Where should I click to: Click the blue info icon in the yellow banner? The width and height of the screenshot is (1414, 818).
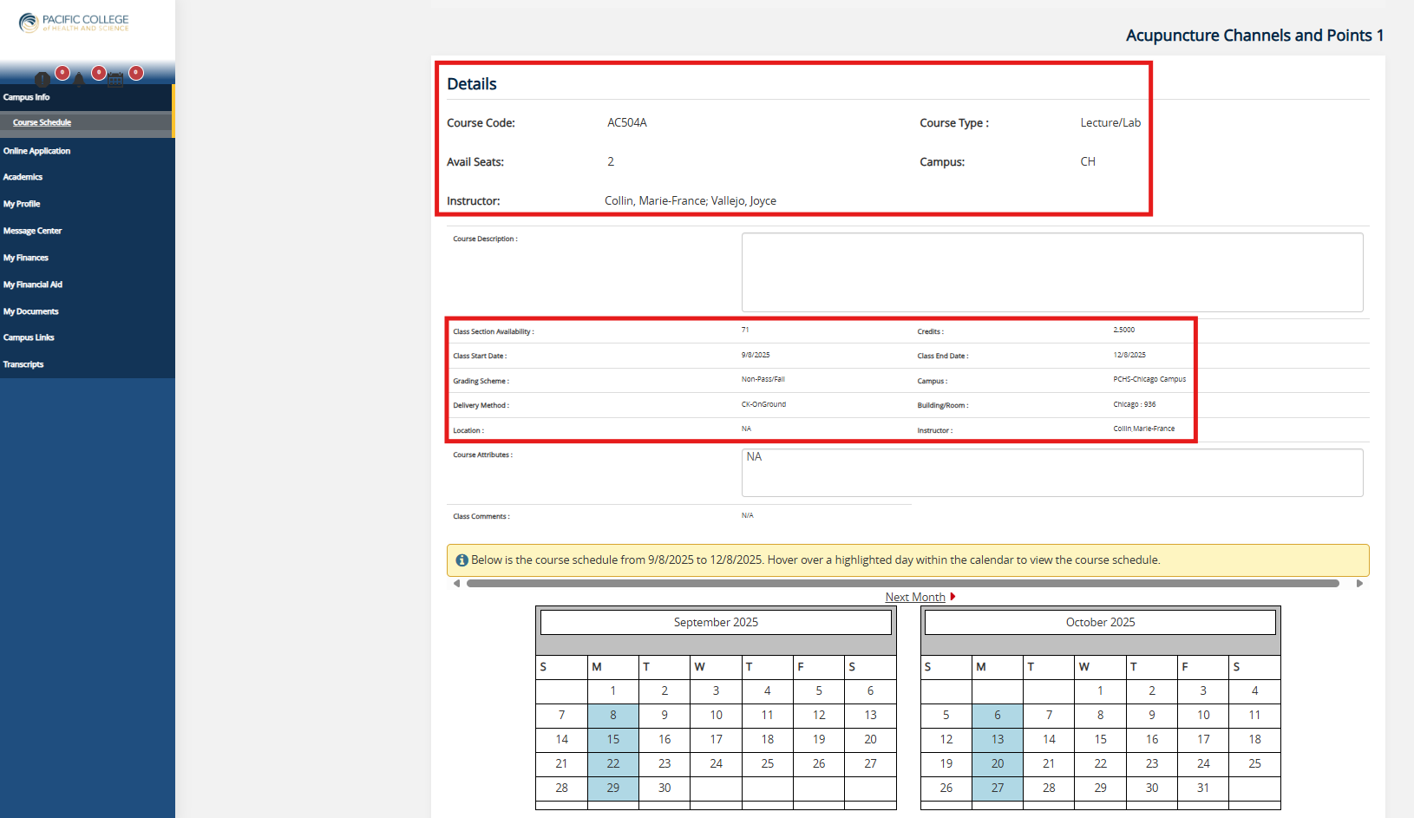(462, 560)
